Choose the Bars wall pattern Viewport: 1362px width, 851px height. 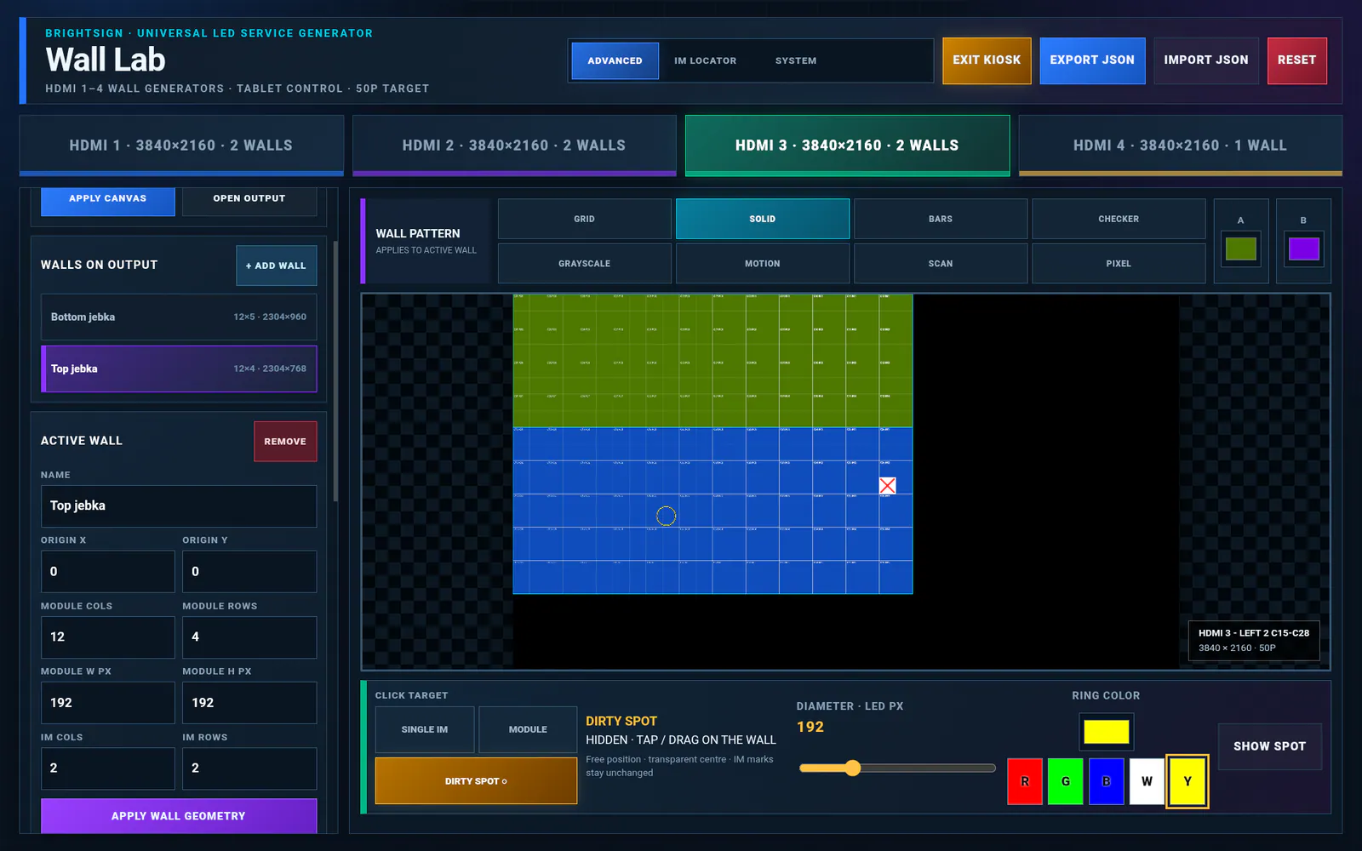[941, 219]
